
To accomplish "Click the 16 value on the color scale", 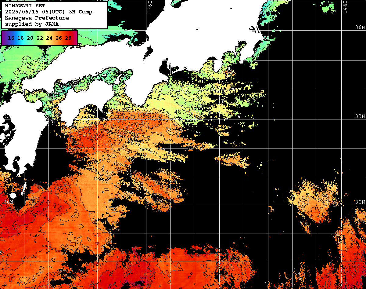I will click(x=11, y=38).
